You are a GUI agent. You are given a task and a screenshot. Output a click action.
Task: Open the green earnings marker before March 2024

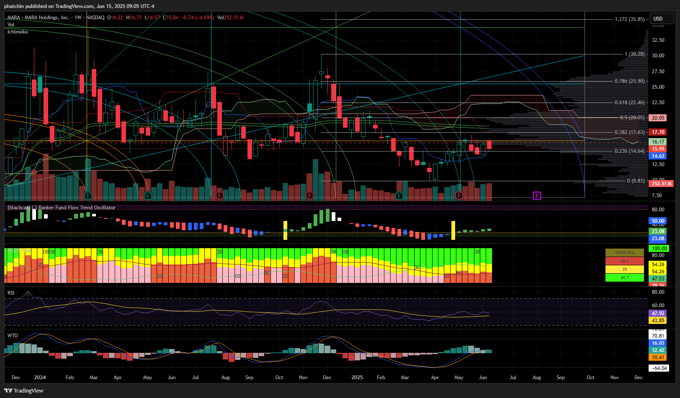pyautogui.click(x=88, y=195)
